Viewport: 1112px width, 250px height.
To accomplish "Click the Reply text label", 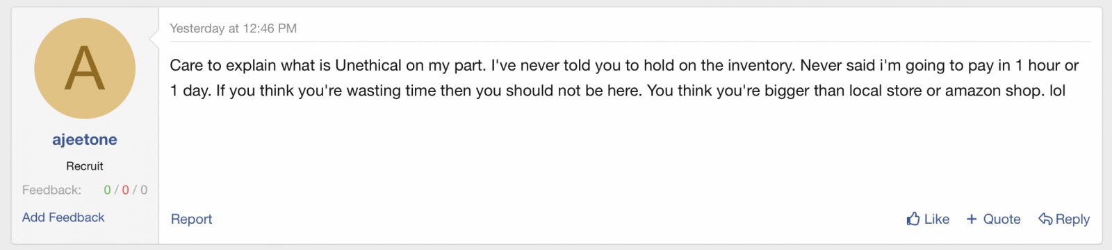I will coord(1072,219).
